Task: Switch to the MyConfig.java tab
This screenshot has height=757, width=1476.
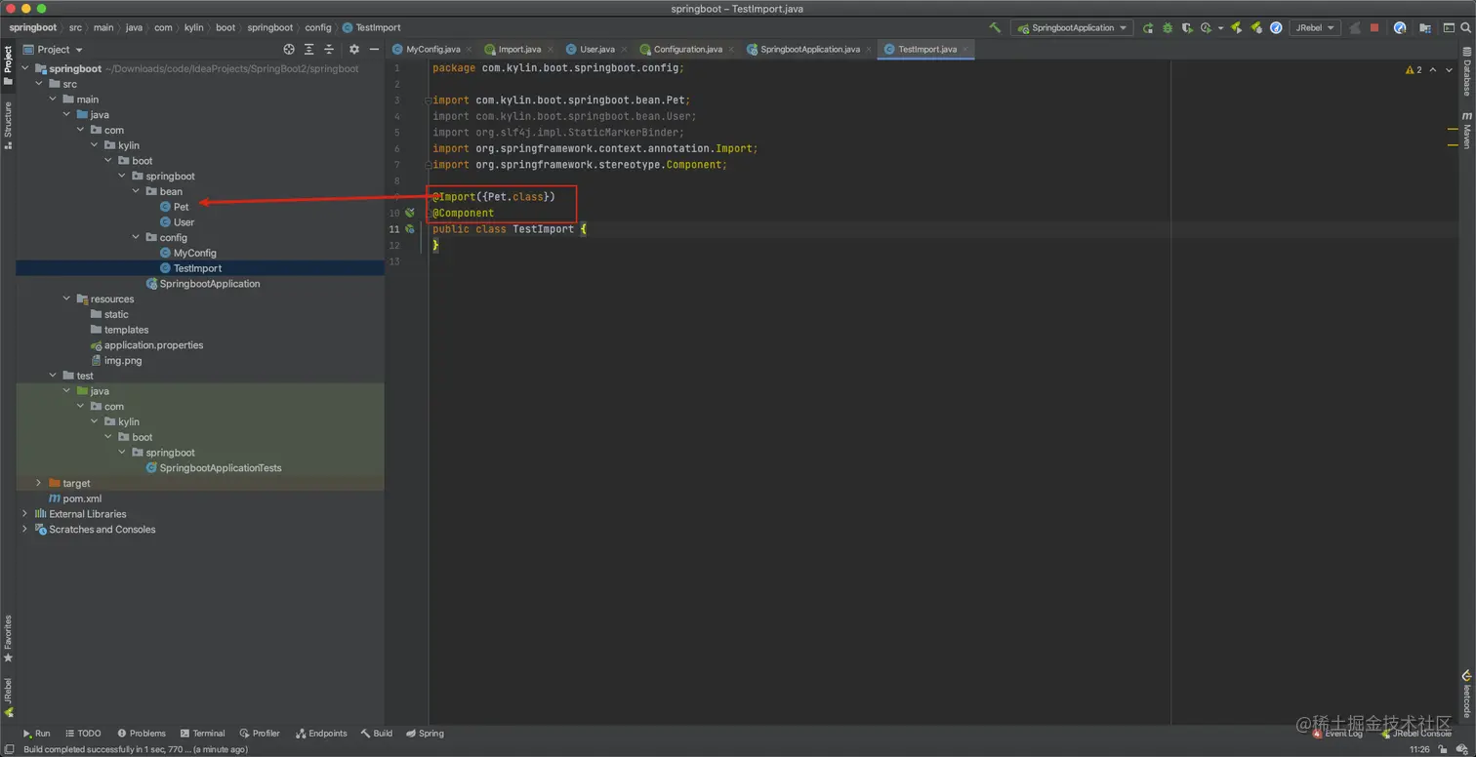Action: tap(432, 49)
